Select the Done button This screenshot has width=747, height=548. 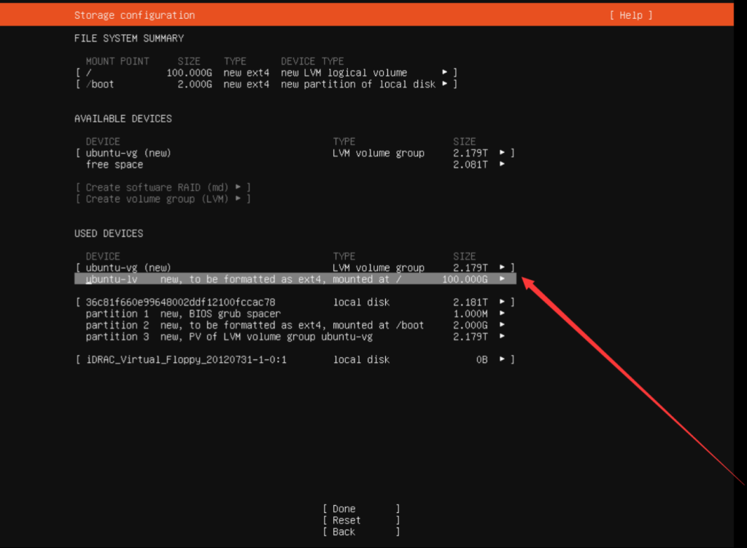point(361,509)
